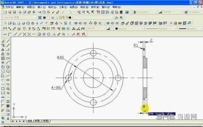The height and width of the screenshot is (127, 203).
Task: Select the Rotate modify tool
Action: coord(3,67)
